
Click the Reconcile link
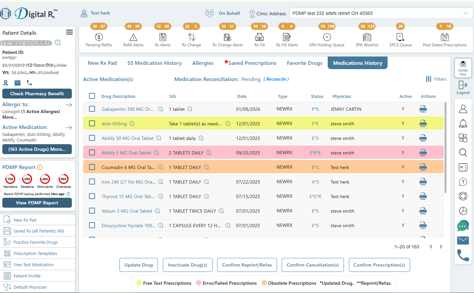tap(276, 79)
